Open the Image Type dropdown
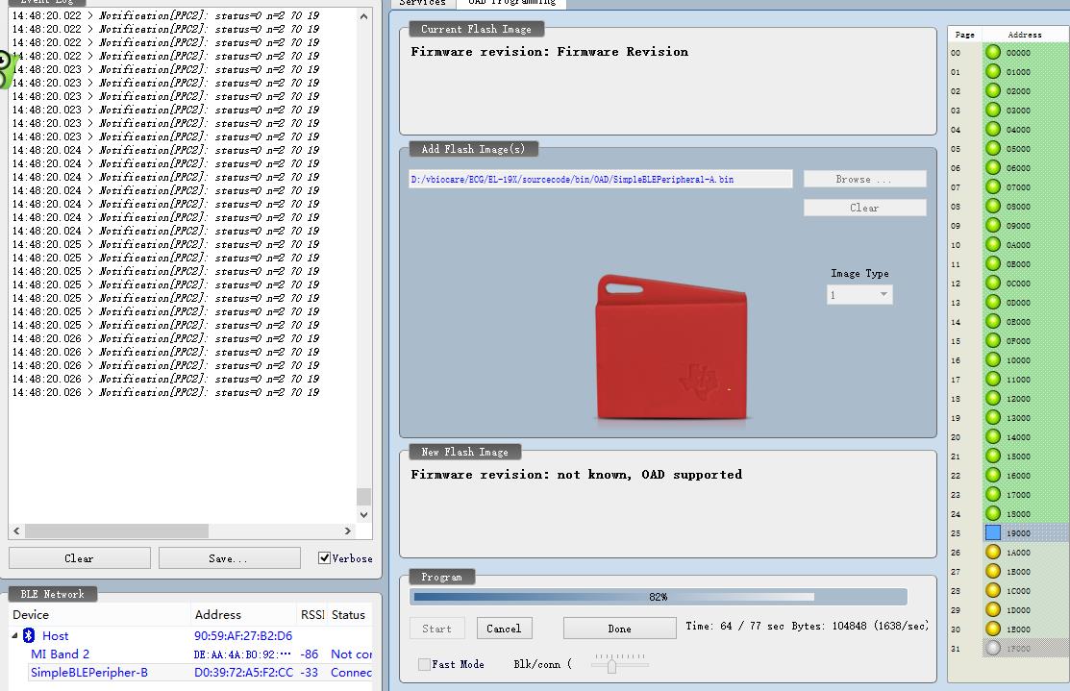This screenshot has height=691, width=1070. tap(859, 295)
